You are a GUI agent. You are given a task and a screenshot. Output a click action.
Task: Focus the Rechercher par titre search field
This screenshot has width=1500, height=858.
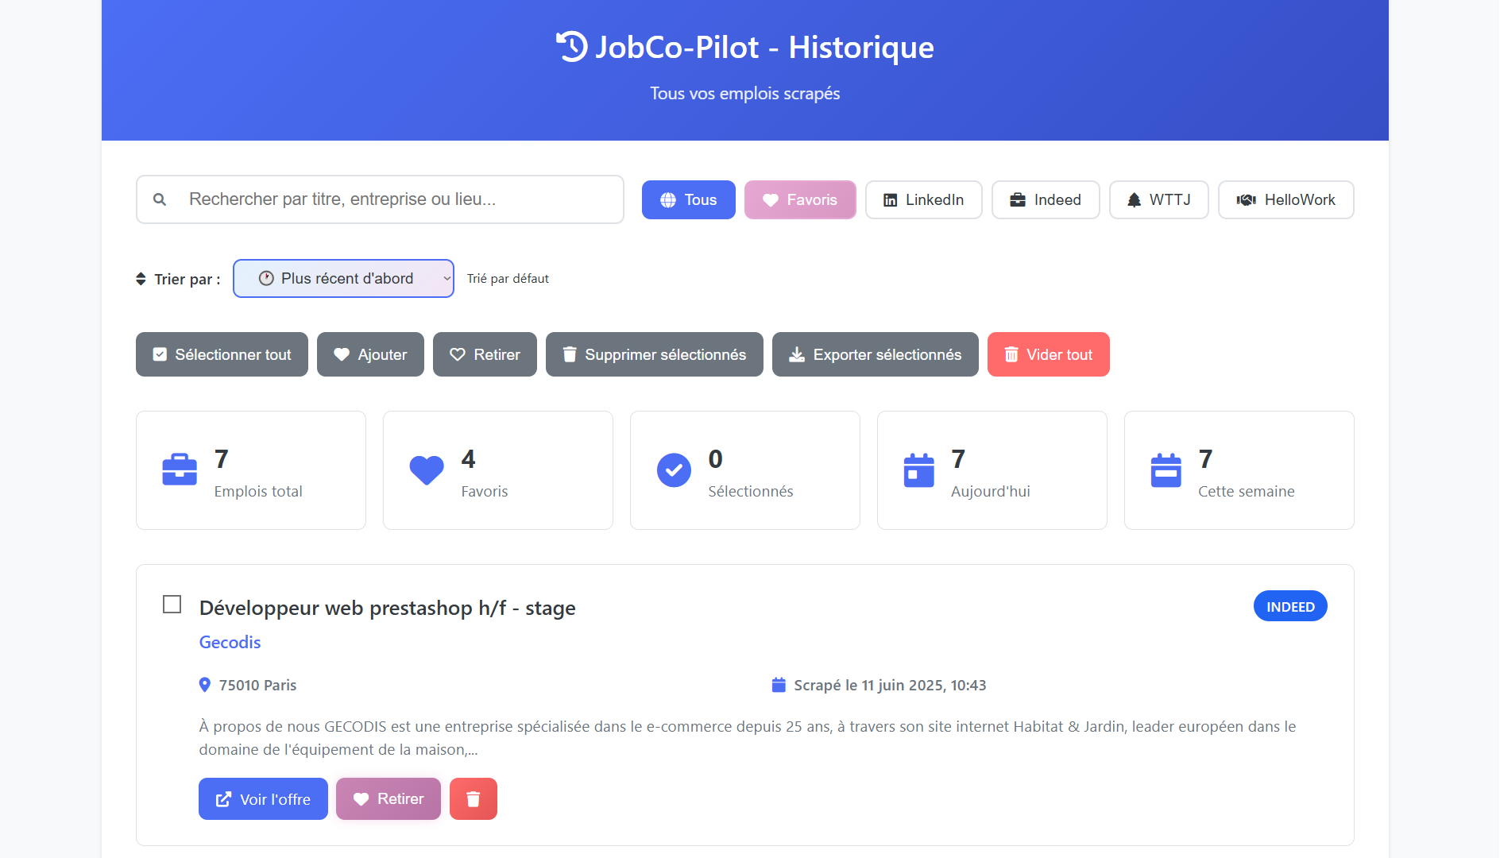380,199
